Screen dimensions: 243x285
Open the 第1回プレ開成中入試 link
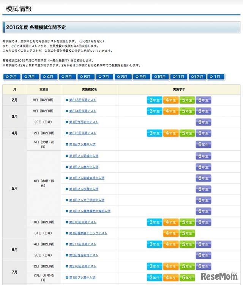click(84, 156)
